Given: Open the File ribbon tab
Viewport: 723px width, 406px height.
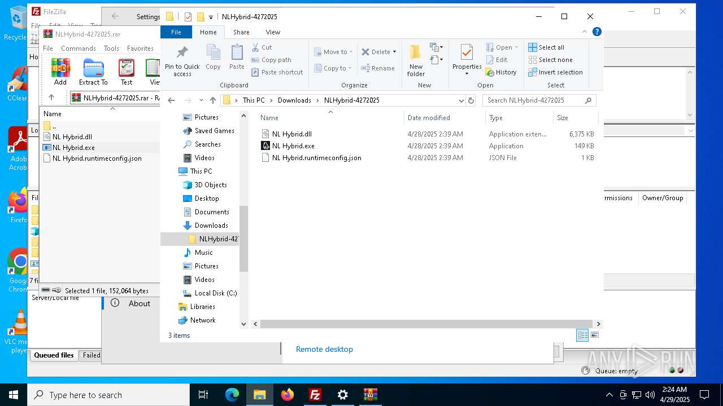Looking at the screenshot, I should (176, 32).
